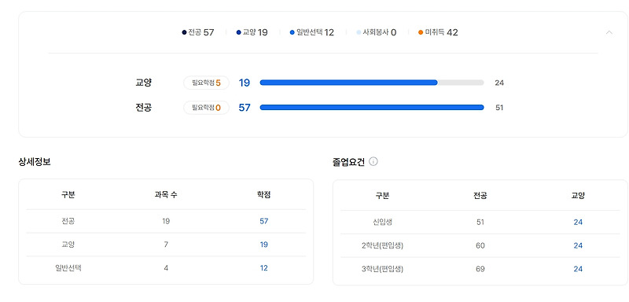The width and height of the screenshot is (629, 302).
Task: Open 3학년(편입생) 교양 requirement 24 link
Action: coord(578,269)
